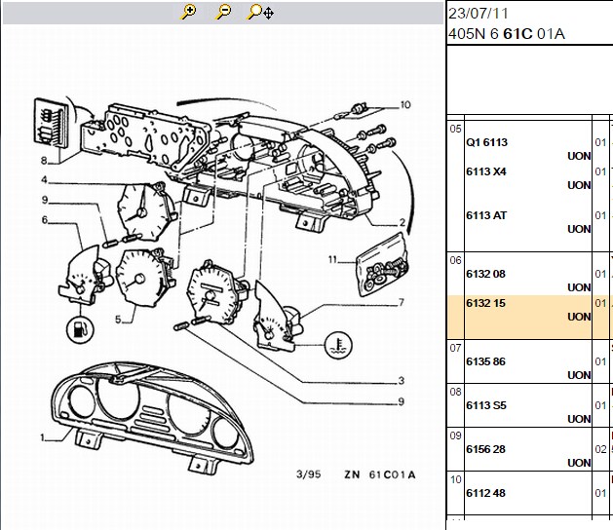Click the diagram reference ZN 61C01A
This screenshot has height=530, width=613.
(x=380, y=474)
